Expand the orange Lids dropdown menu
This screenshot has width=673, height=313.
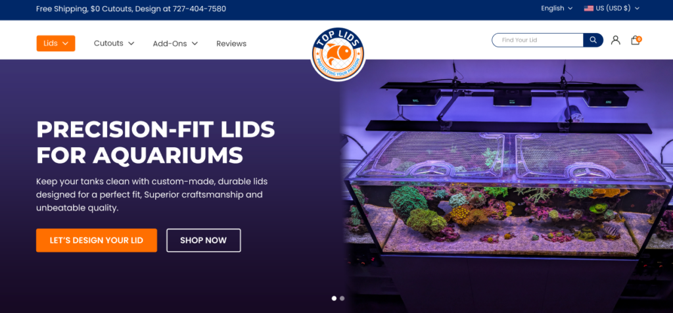point(56,43)
